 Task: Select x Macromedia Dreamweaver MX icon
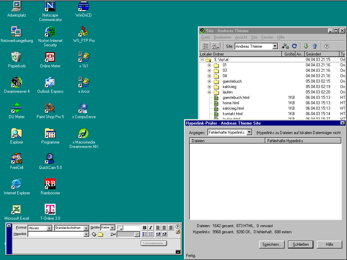[x=84, y=138]
